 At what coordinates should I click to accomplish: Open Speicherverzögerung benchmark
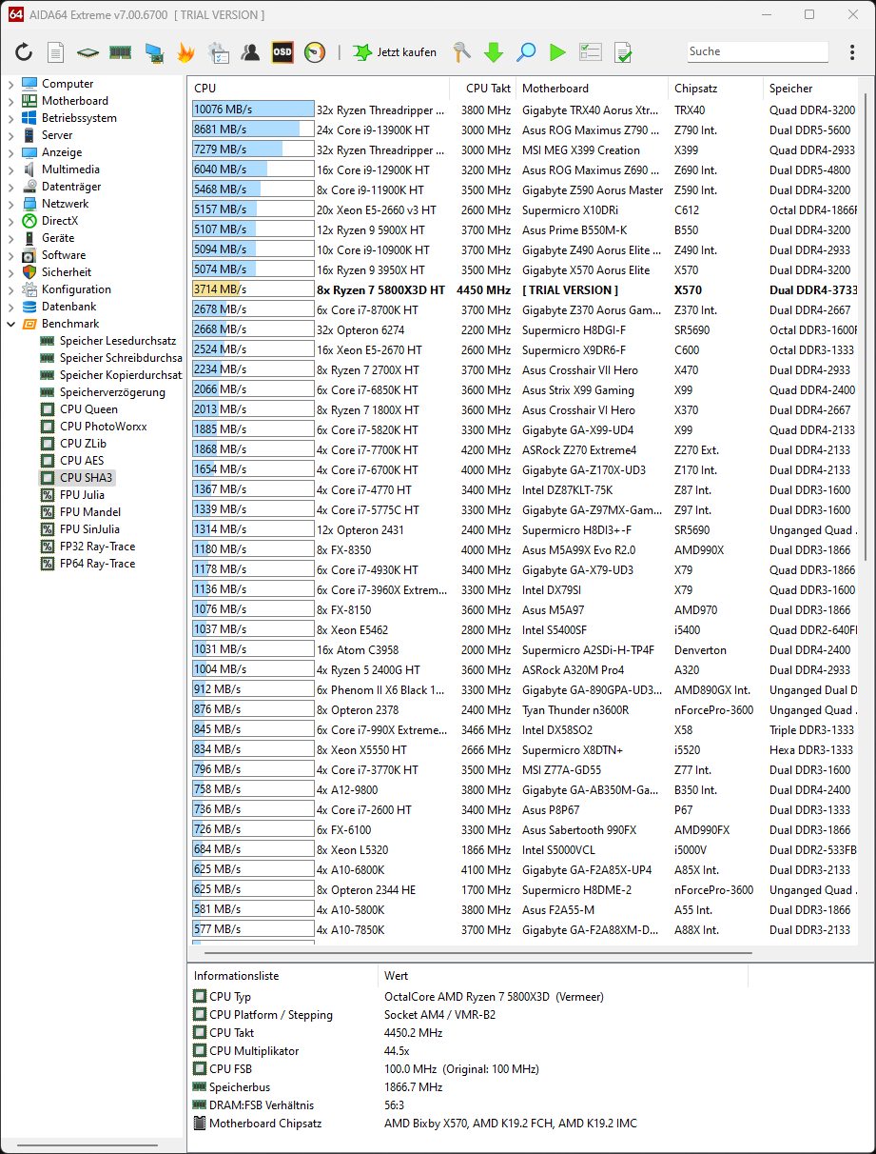112,392
